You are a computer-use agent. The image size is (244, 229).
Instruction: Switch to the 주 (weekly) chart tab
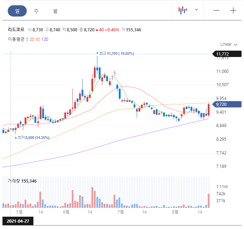pyautogui.click(x=36, y=11)
